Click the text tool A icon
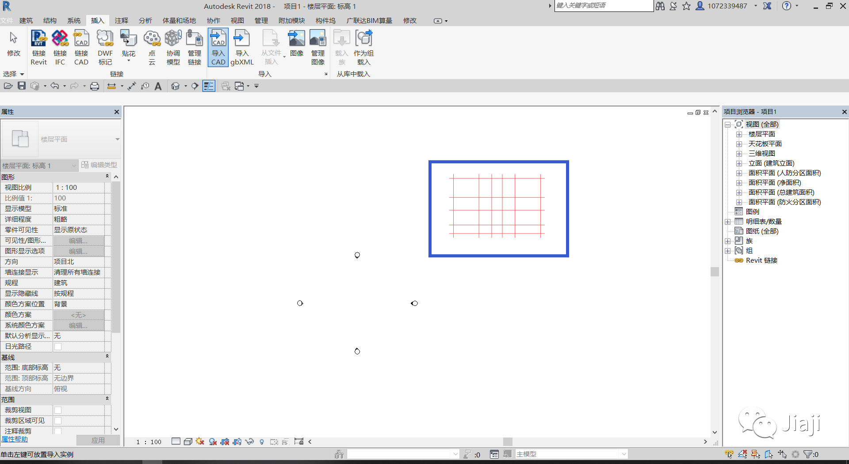Image resolution: width=849 pixels, height=464 pixels. coord(158,86)
